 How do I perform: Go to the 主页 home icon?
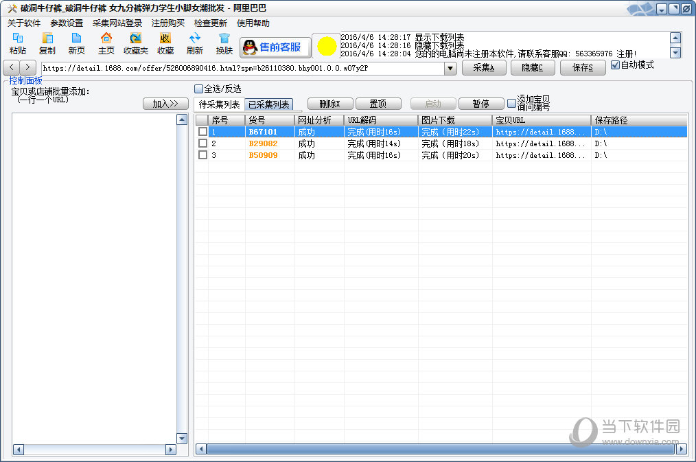point(106,43)
